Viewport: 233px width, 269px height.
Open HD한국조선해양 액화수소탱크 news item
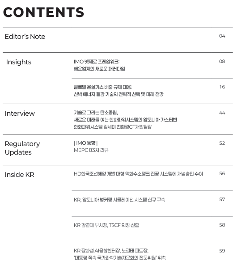click(x=138, y=174)
